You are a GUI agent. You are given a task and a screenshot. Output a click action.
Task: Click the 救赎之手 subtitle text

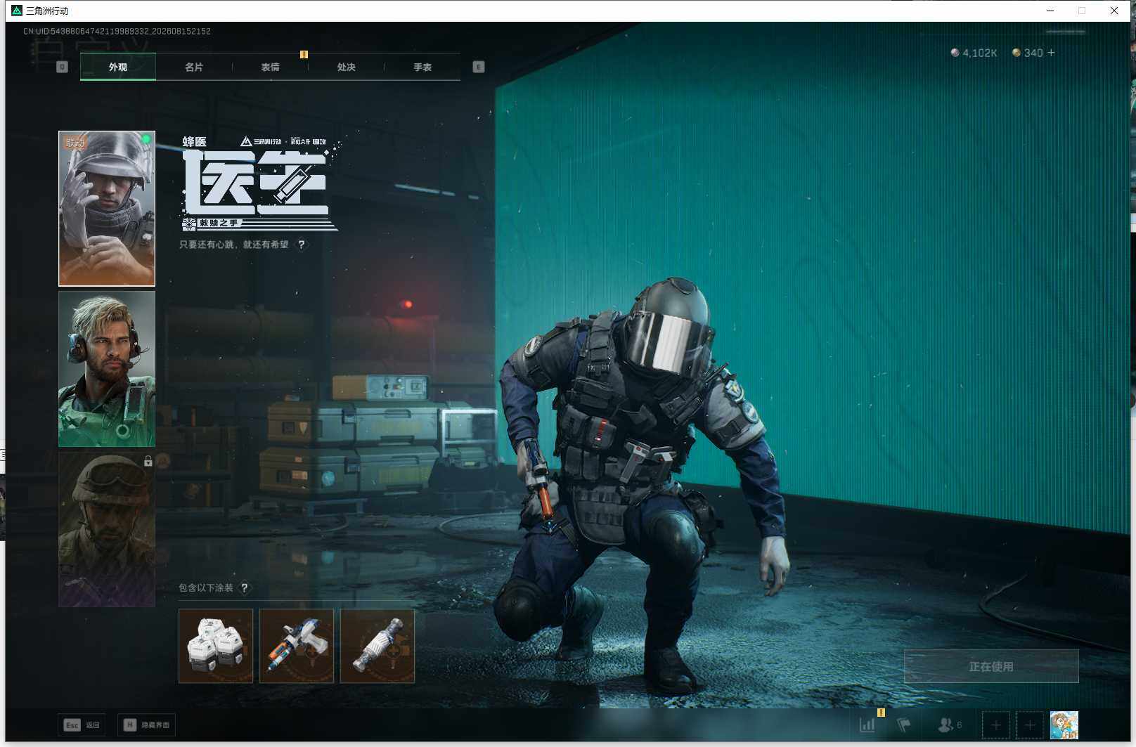point(219,223)
